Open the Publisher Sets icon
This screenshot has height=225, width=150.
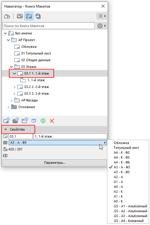[38, 16]
